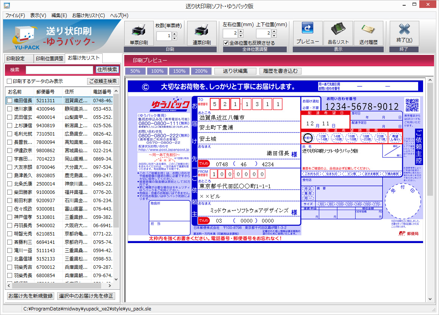Open the 品名リスト book icon
Image resolution: width=439 pixels, height=315 pixels.
point(338,33)
